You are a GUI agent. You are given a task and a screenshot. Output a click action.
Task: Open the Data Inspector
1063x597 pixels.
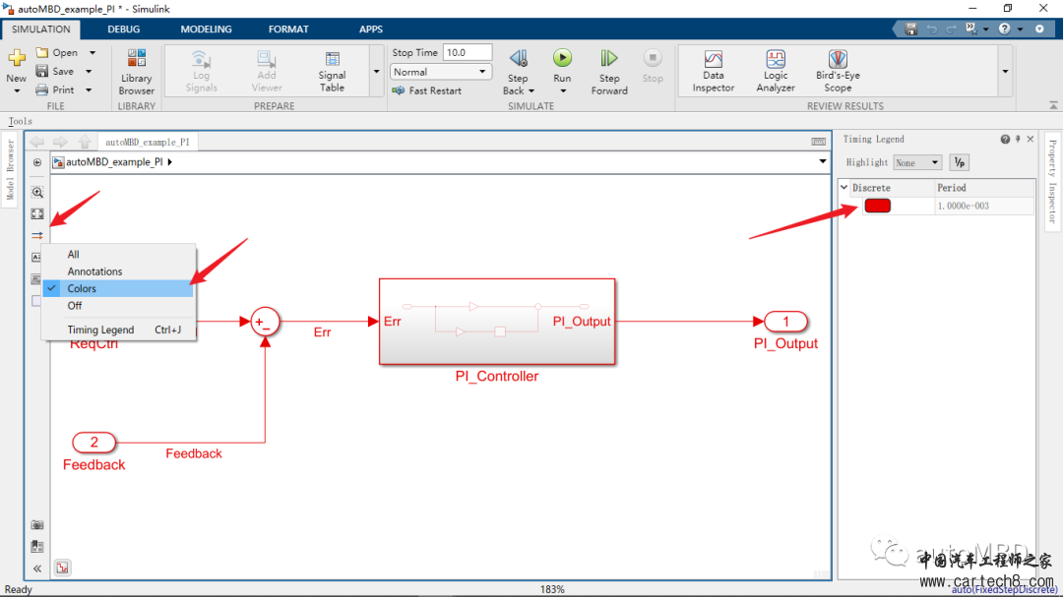tap(714, 71)
